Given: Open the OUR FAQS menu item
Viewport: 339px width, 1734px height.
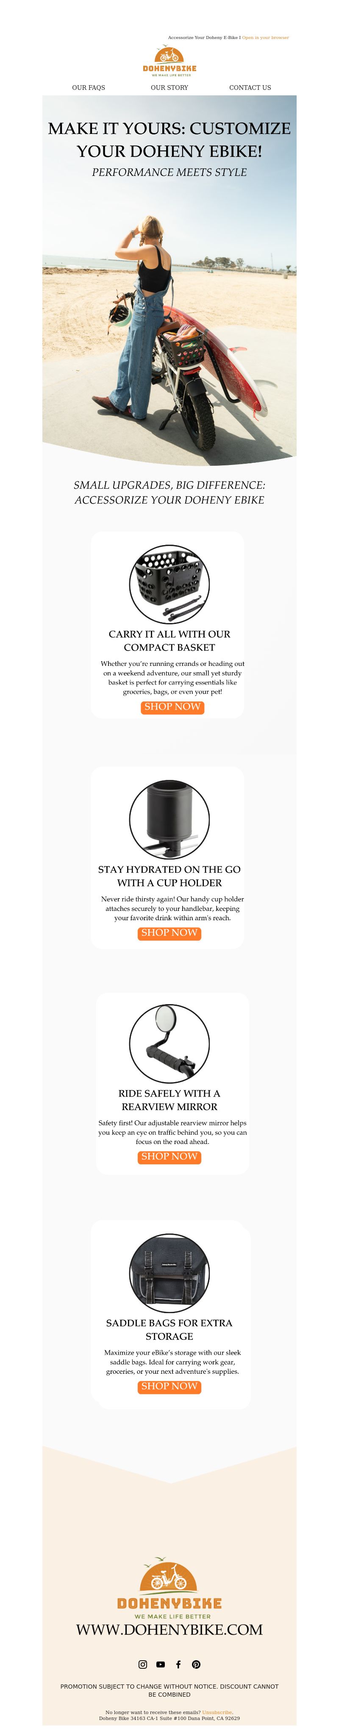Looking at the screenshot, I should (x=89, y=87).
